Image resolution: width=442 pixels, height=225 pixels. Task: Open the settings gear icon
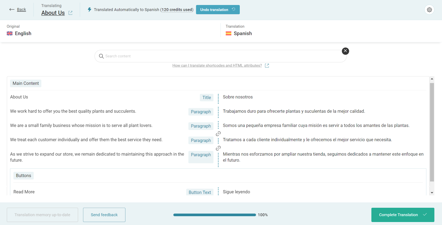(x=429, y=10)
